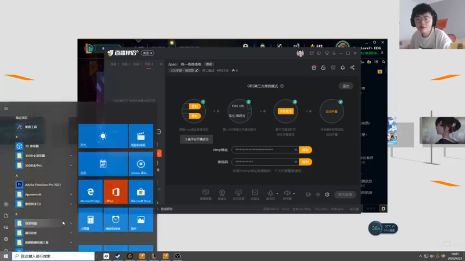Viewport: 465px width, 261px height.
Task: Click the shop icon beside the bell
Action: (x=333, y=67)
